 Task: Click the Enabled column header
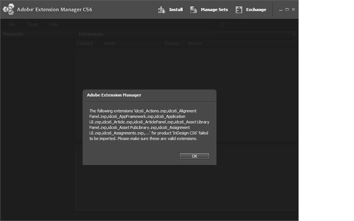(x=85, y=43)
